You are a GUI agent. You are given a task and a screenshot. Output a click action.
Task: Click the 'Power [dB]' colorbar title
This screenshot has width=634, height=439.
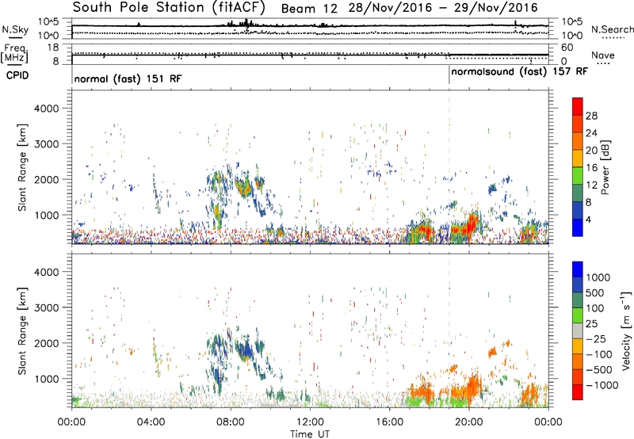[605, 167]
